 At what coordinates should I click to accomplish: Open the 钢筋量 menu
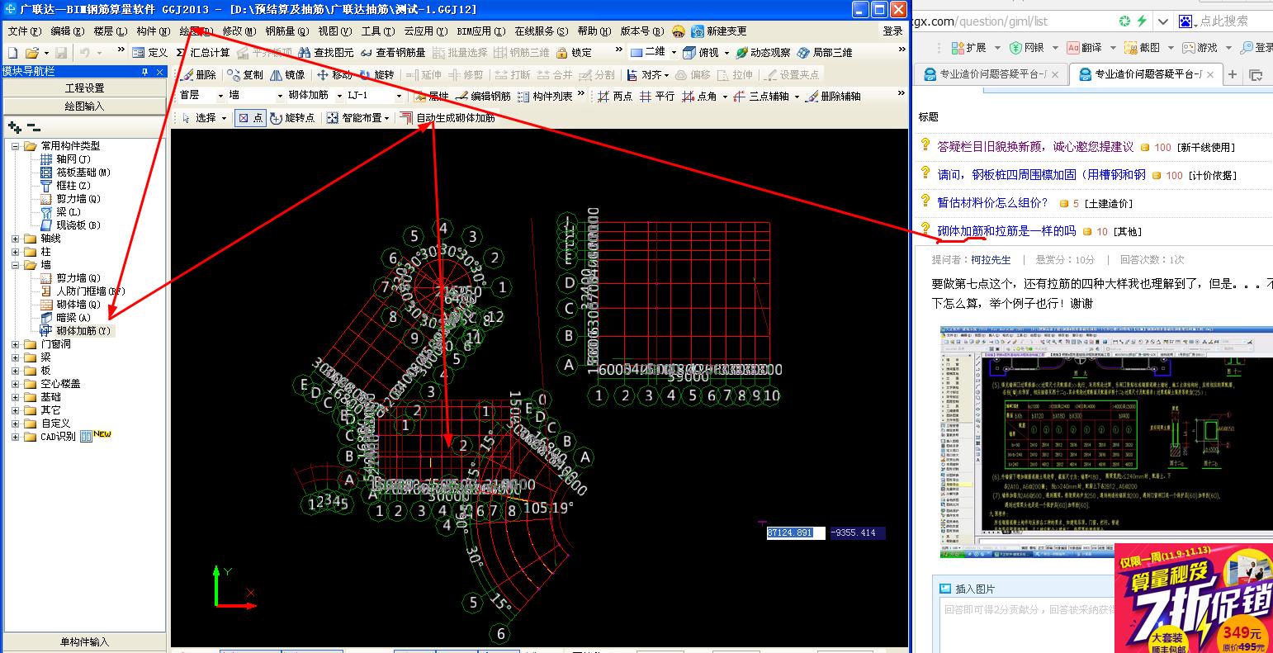coord(286,31)
